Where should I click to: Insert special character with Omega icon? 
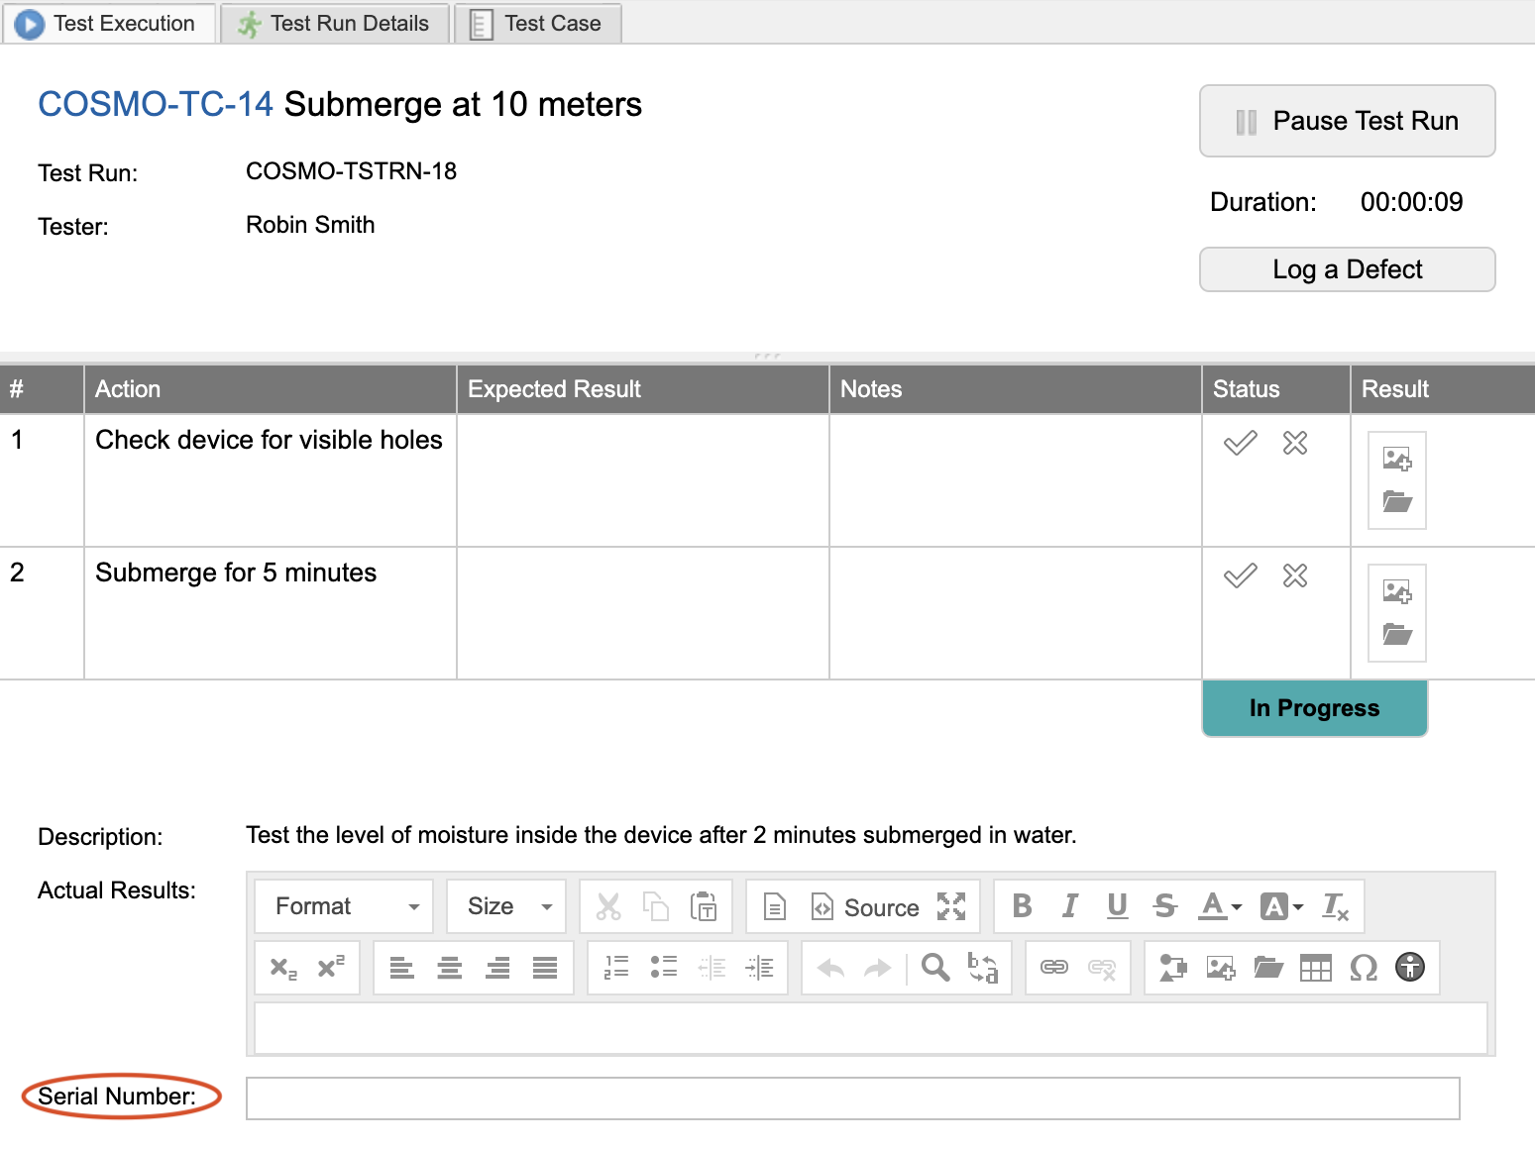(1363, 968)
